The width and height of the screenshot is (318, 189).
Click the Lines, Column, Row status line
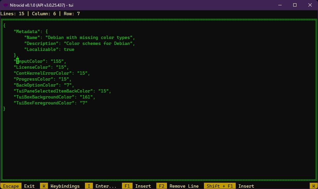[40, 14]
